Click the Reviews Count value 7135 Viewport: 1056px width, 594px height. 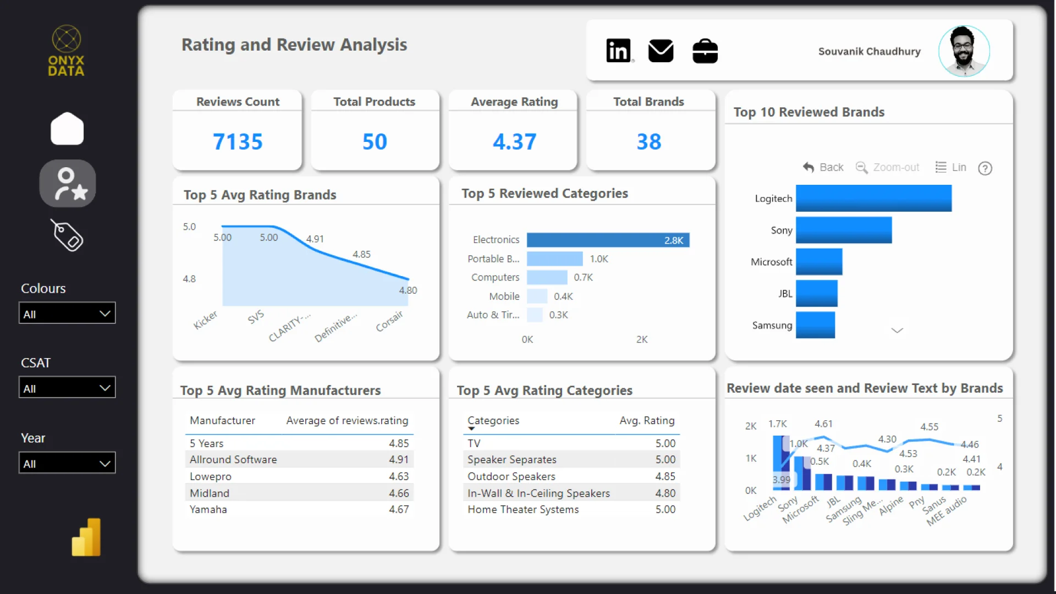coord(238,141)
